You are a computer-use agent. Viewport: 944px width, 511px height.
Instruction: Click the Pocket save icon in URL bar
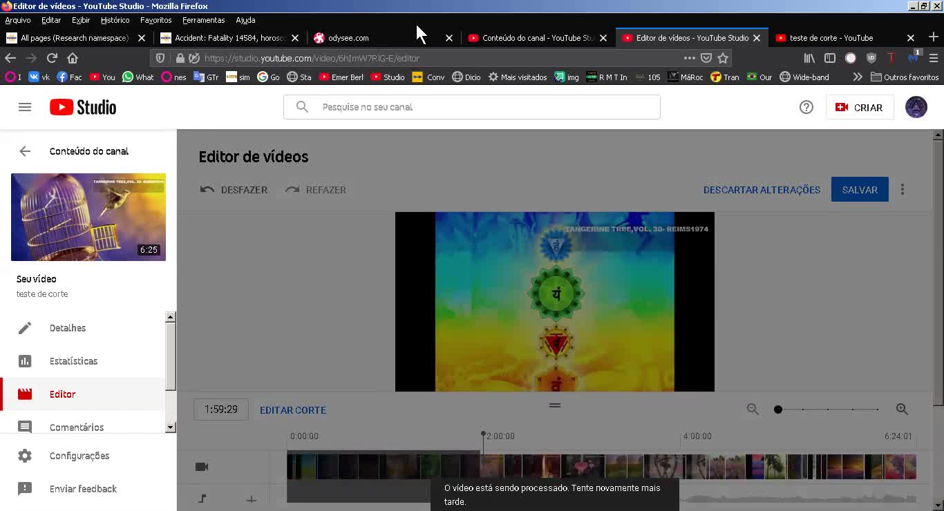706,58
